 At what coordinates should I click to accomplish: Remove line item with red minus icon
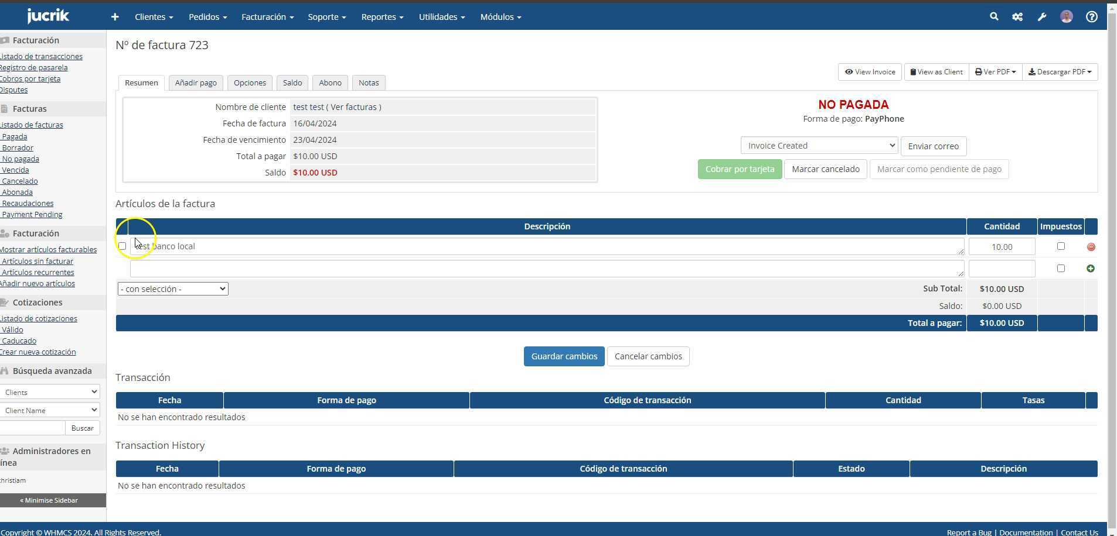click(x=1091, y=247)
